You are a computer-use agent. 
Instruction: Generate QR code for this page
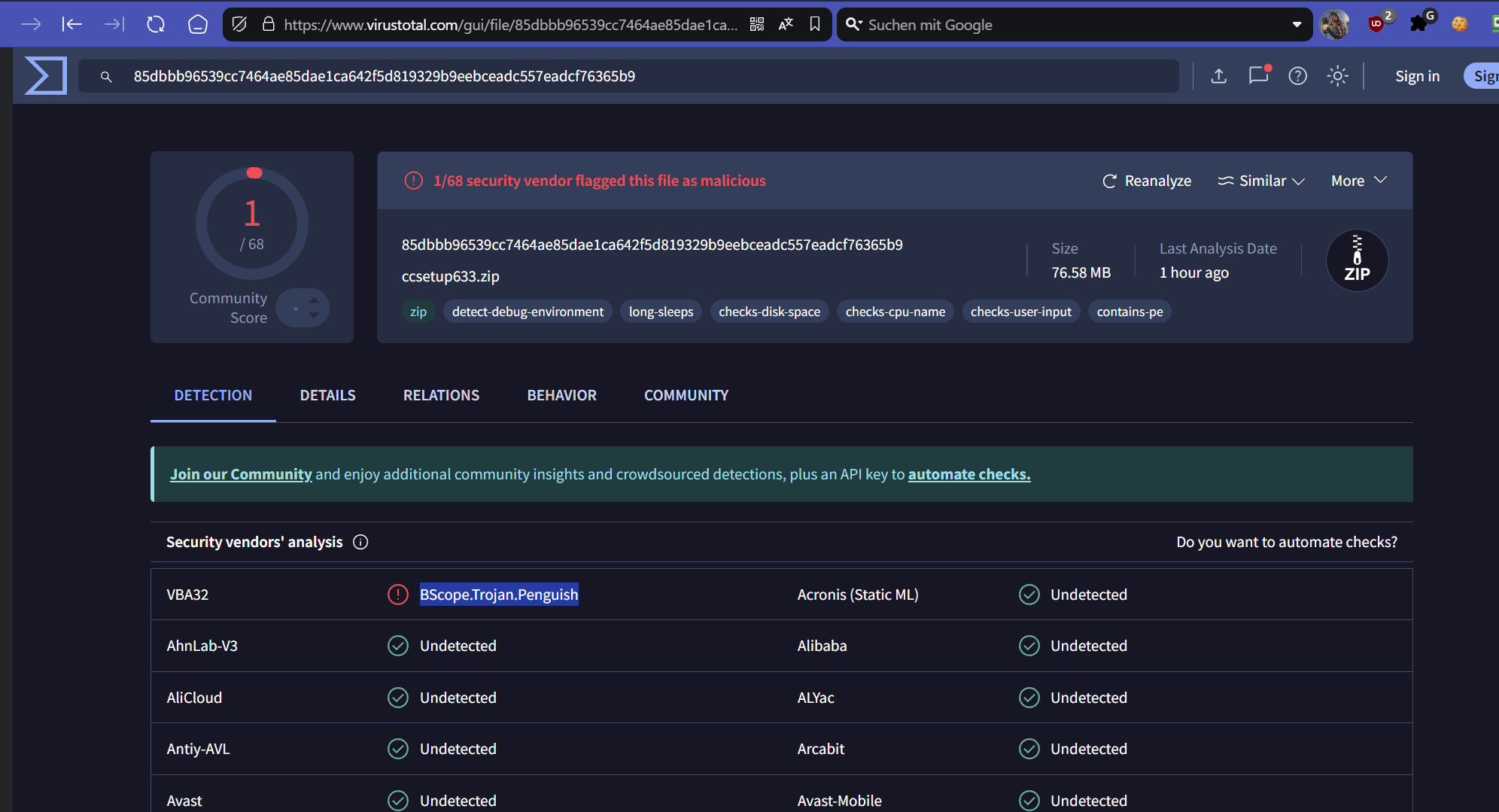coord(757,24)
